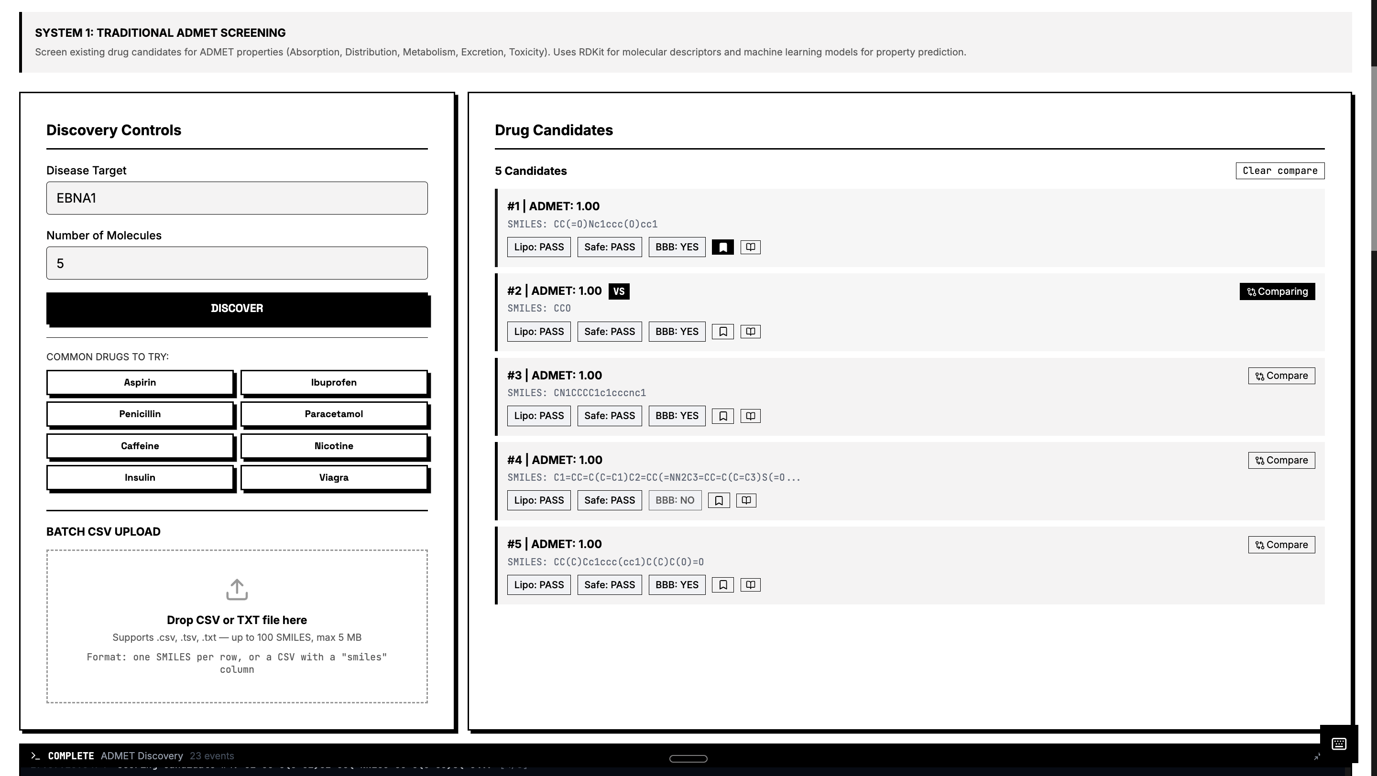The image size is (1377, 776).
Task: Choose the Viagra preset drug
Action: [x=334, y=477]
